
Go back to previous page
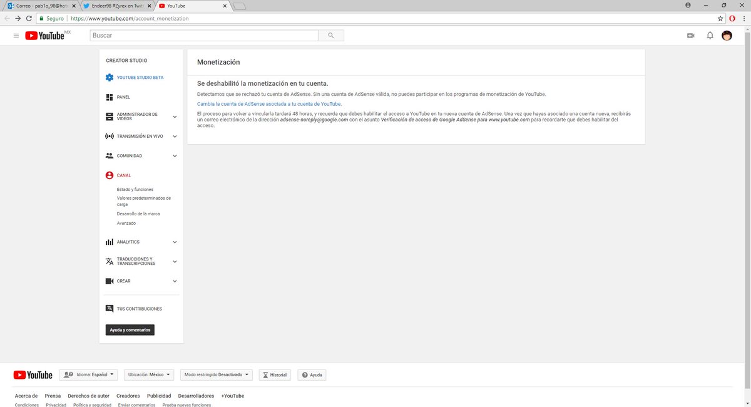(7, 18)
